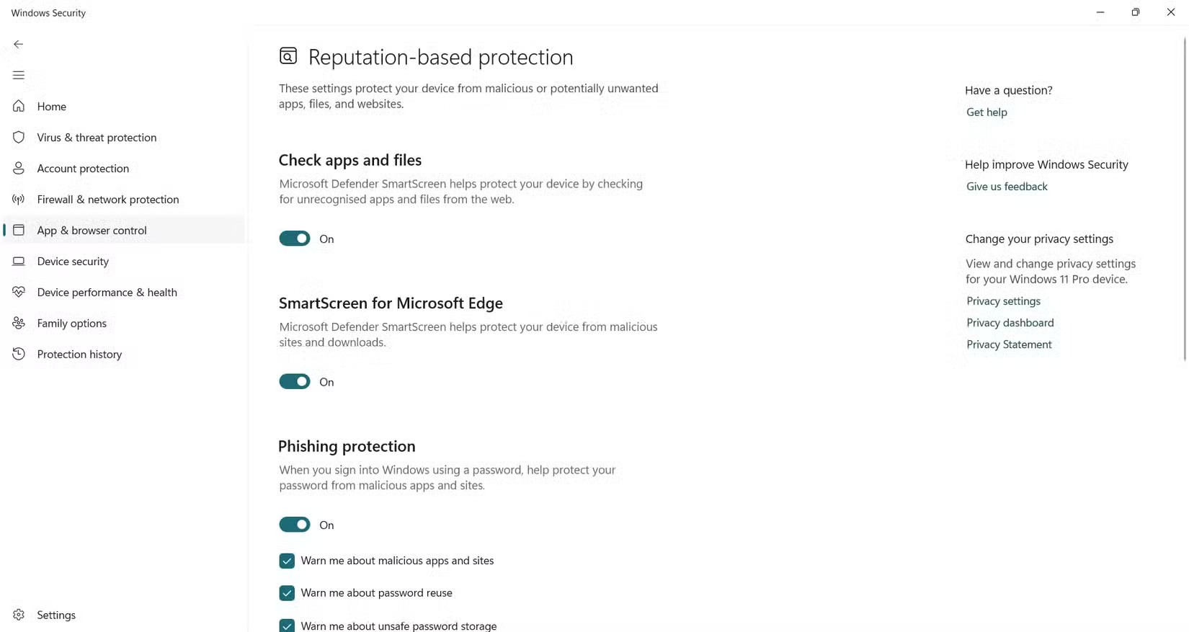Viewport: 1189px width, 632px height.
Task: Click the Protection history clock icon
Action: point(18,354)
